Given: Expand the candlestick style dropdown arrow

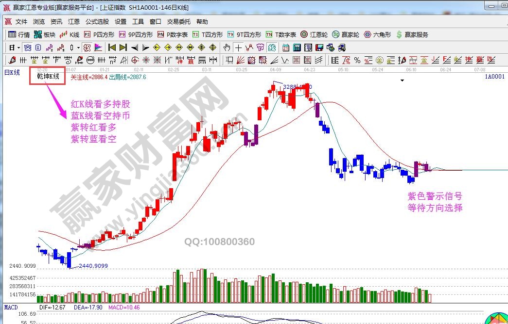Looking at the screenshot, I should click(x=78, y=48).
